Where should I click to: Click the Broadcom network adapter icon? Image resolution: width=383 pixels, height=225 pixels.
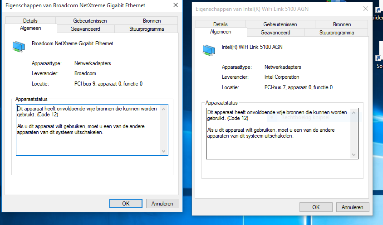pyautogui.click(x=19, y=47)
